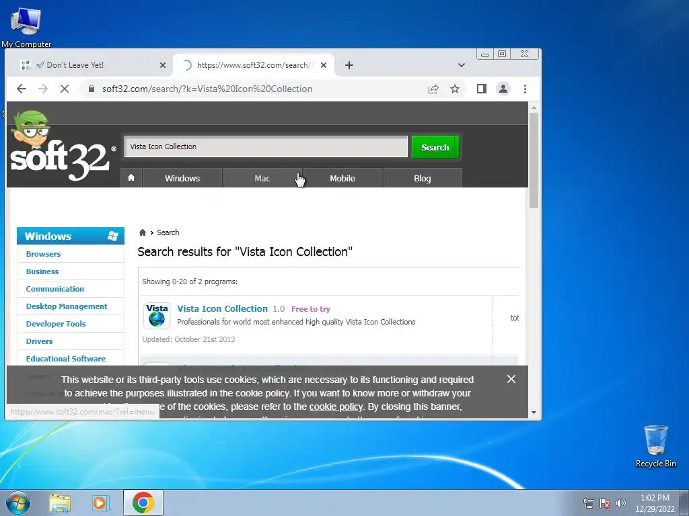Dismiss the cookie banner
The image size is (689, 516).
coord(511,379)
